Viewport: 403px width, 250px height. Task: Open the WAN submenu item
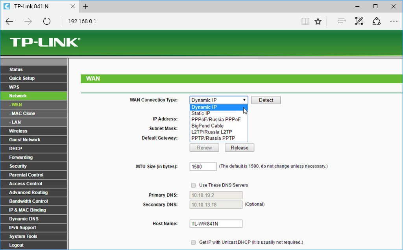click(34, 105)
